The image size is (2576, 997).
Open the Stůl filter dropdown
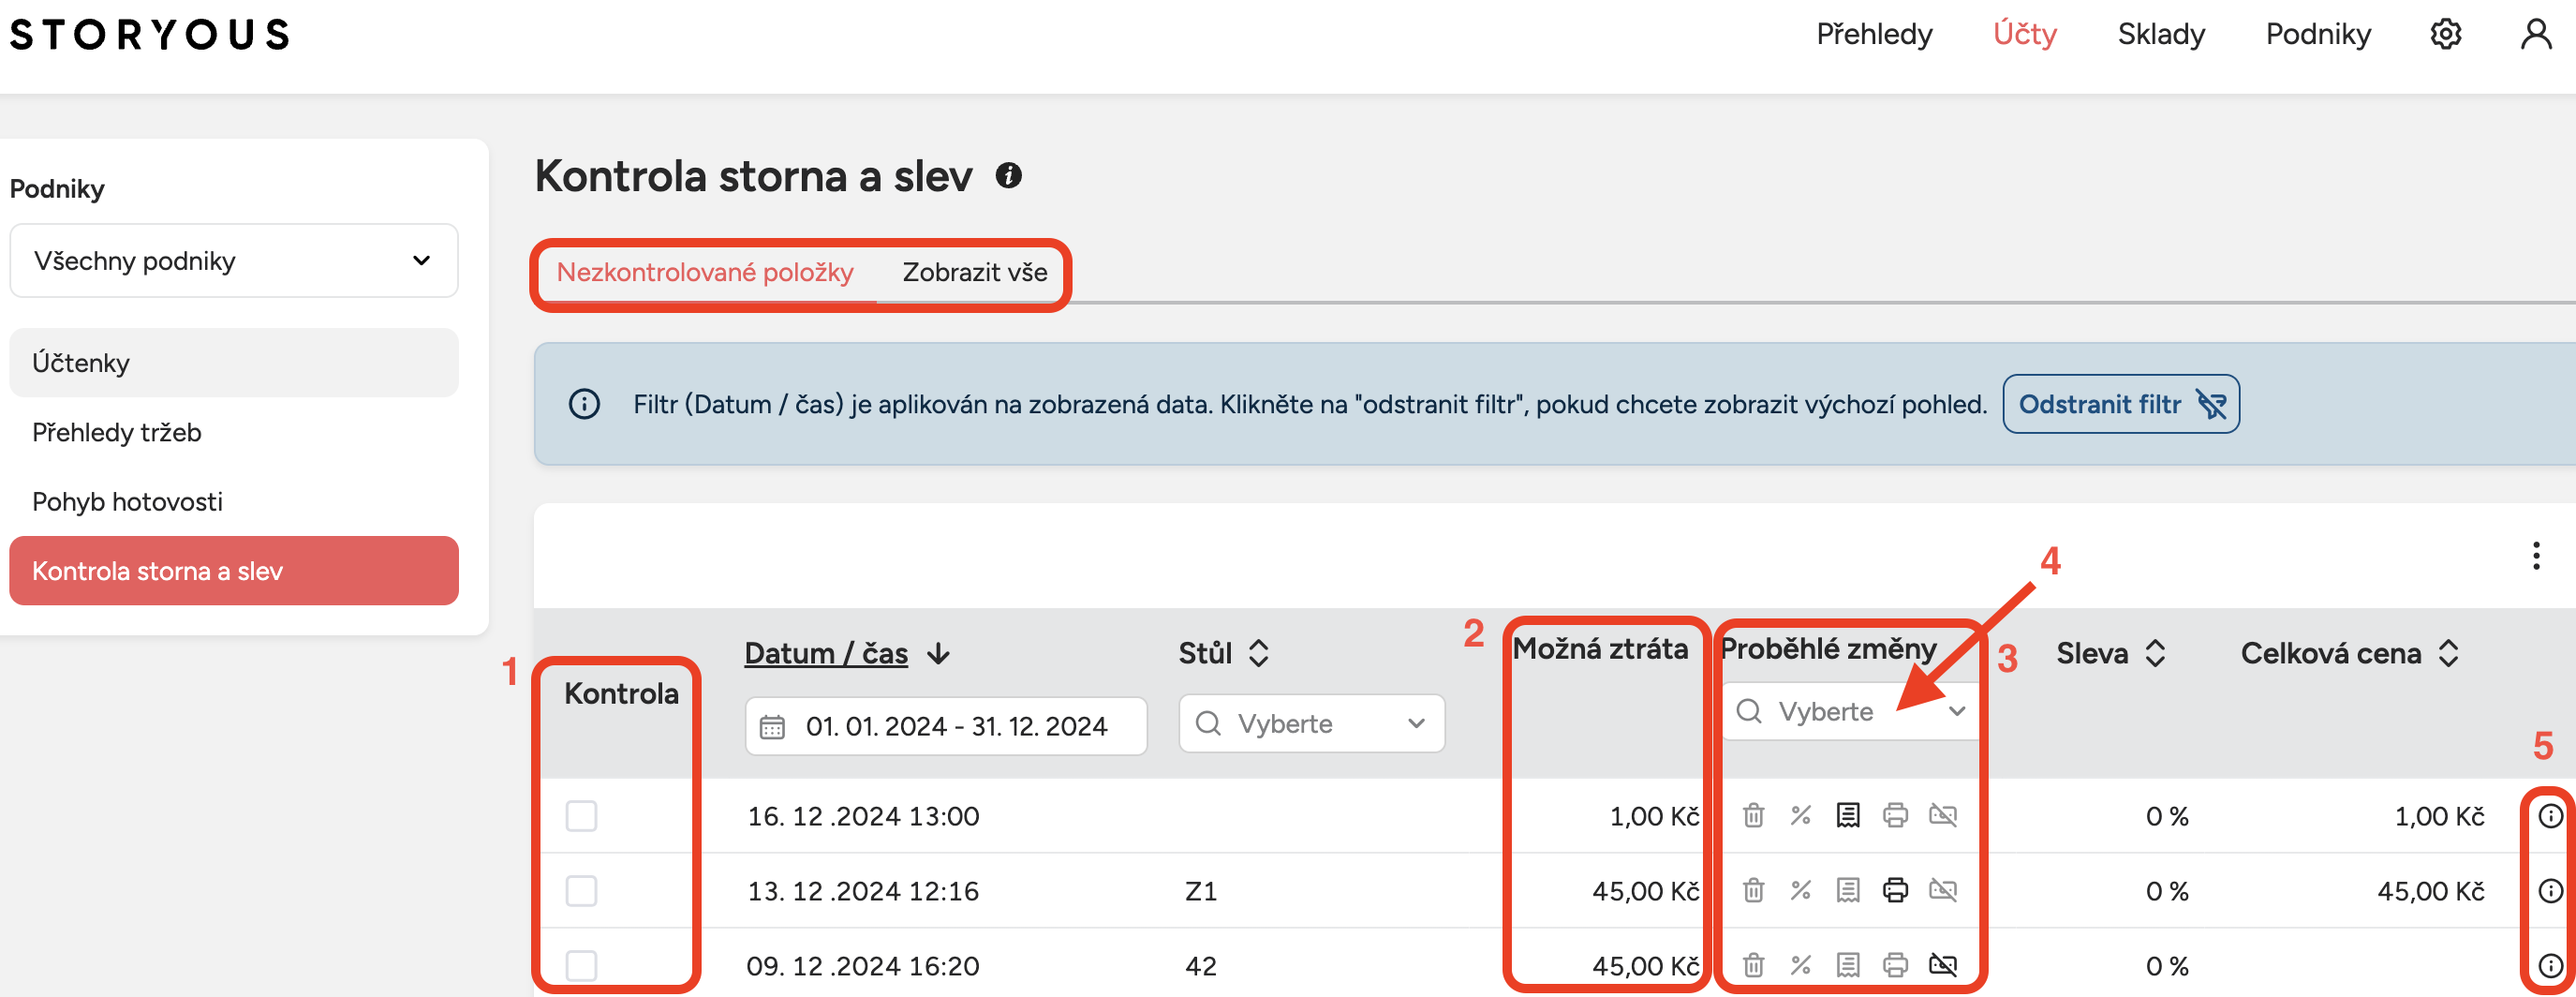(x=1311, y=724)
